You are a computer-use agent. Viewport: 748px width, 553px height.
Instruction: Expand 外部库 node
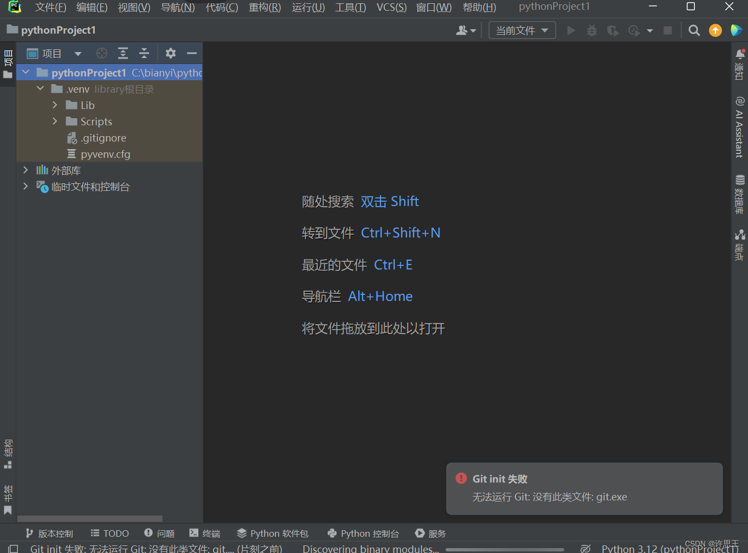(x=25, y=170)
